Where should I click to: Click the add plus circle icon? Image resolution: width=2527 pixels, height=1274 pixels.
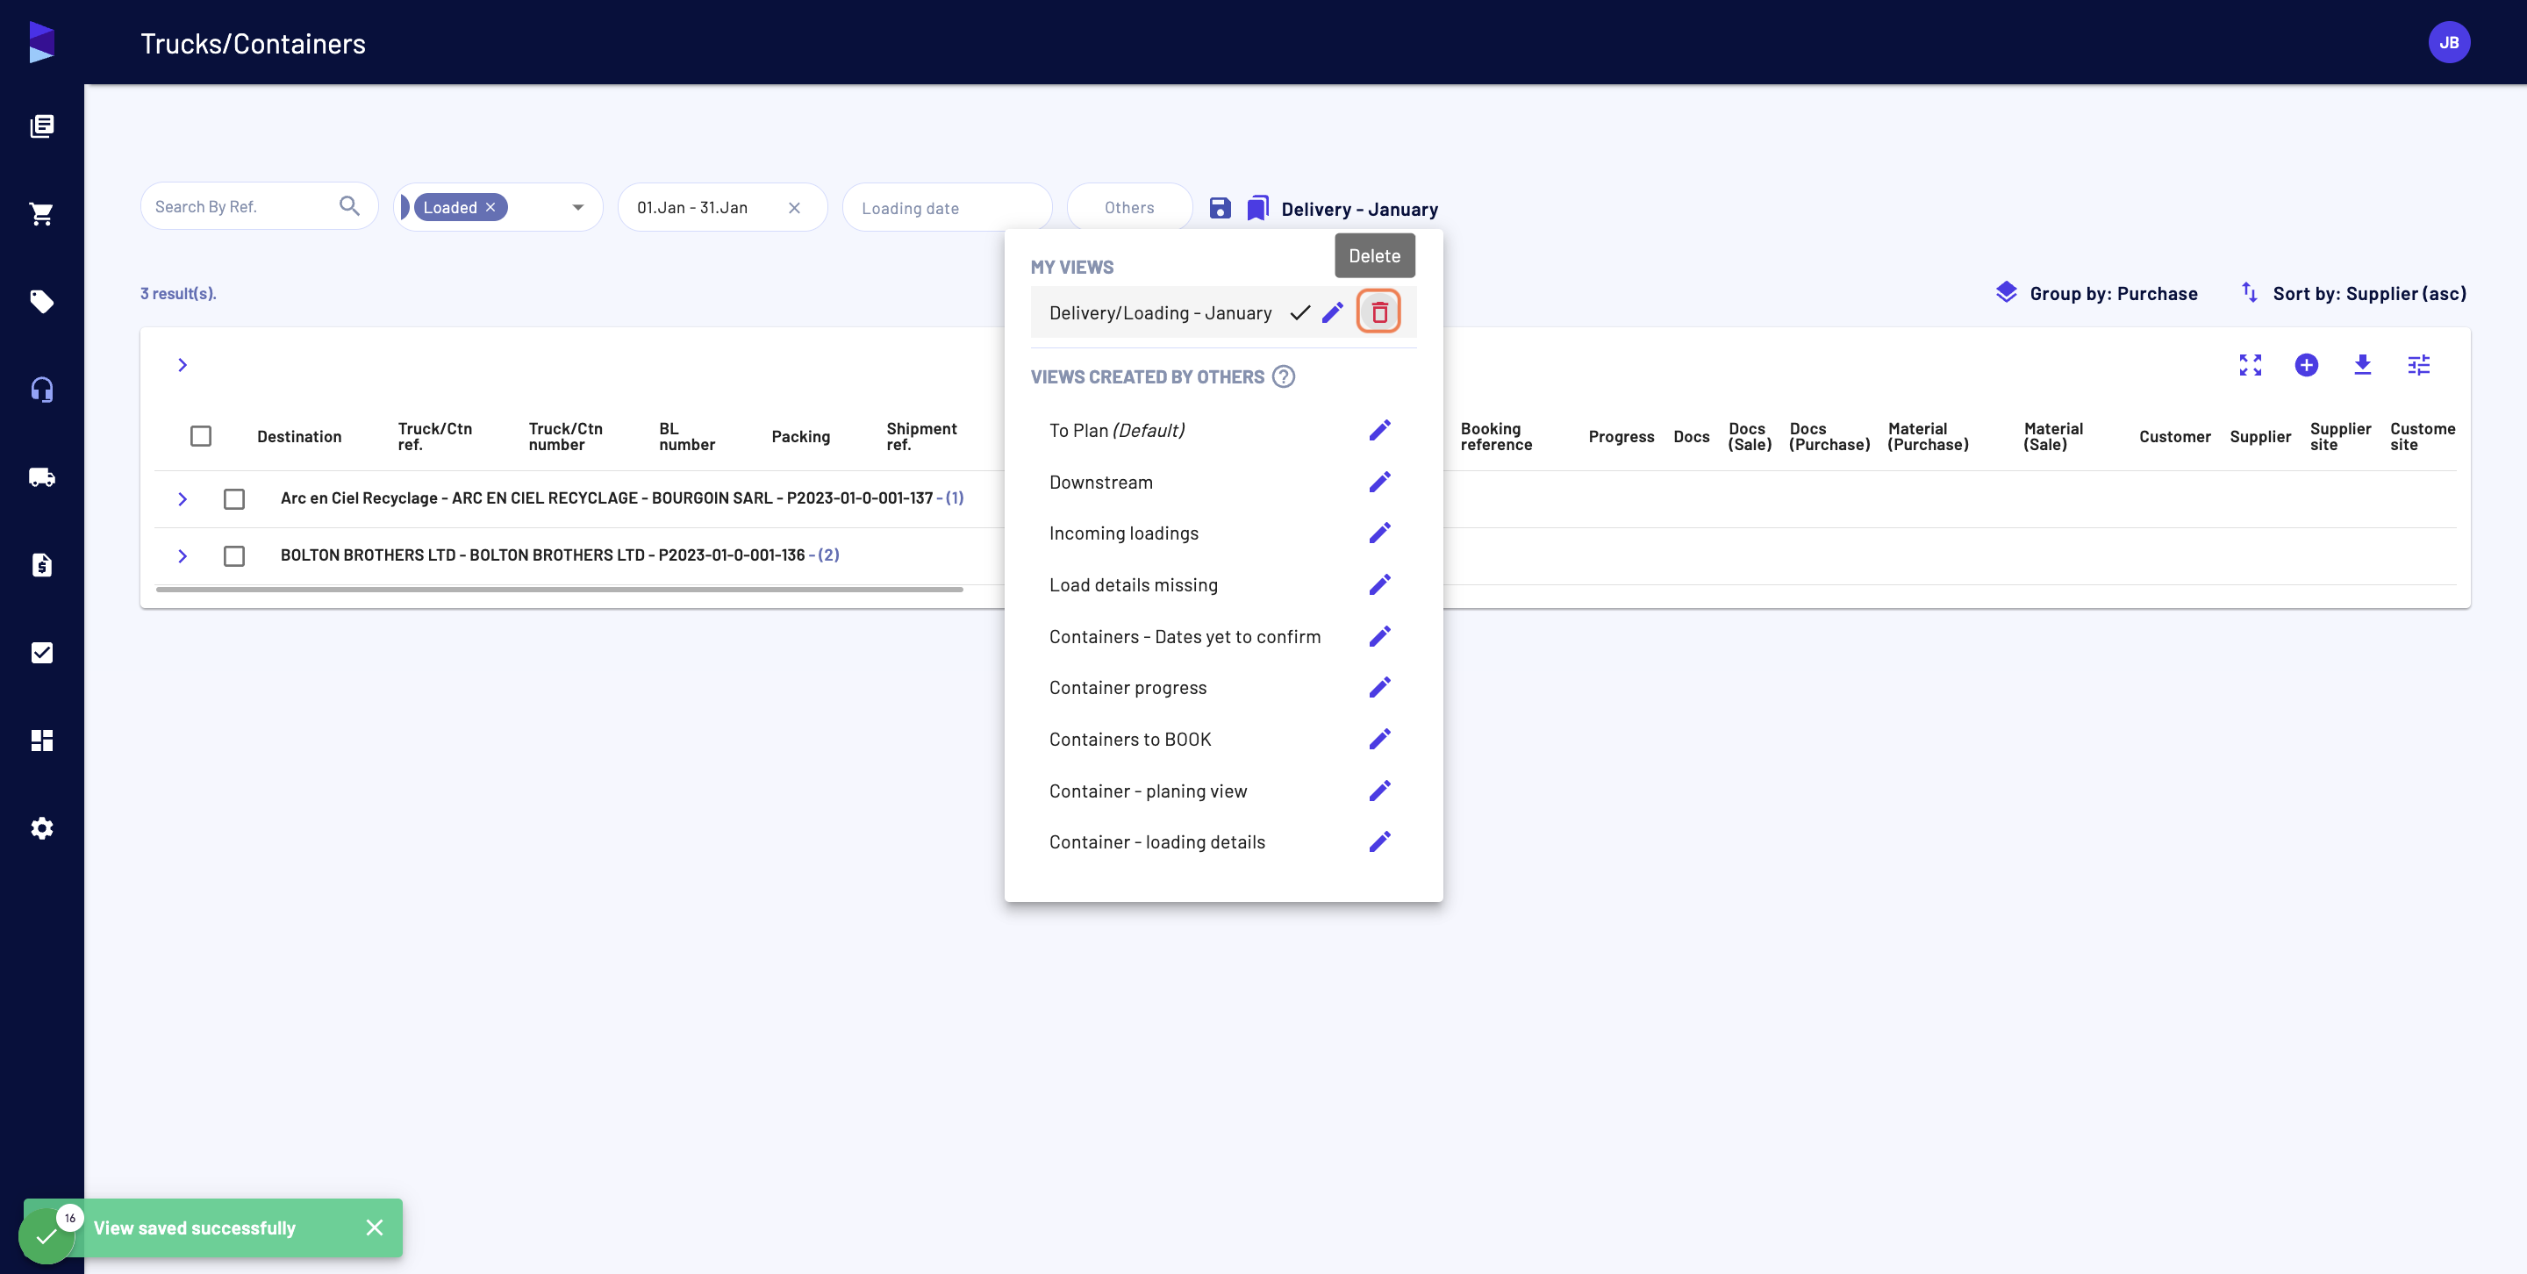coord(2306,365)
